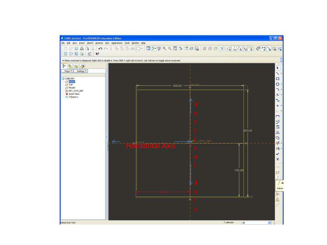The height and width of the screenshot is (245, 327).
Task: Click the context-sensitive Help icon
Action: point(97,54)
